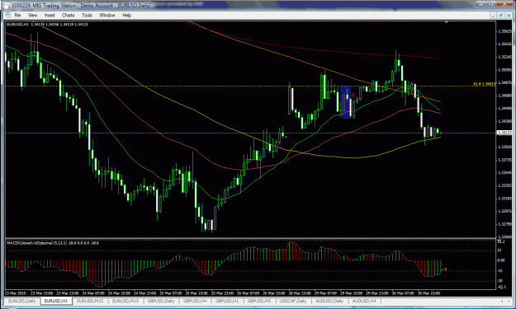Open the Tools menu
Viewport: 516px width, 309px height.
tap(87, 15)
